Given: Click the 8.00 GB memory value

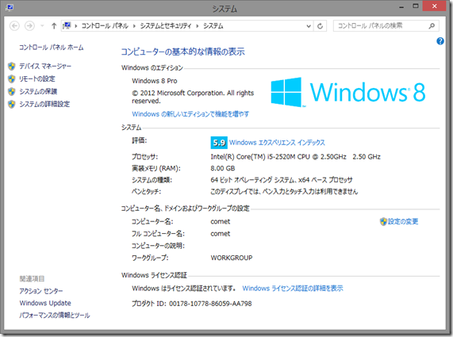Looking at the screenshot, I should click(x=223, y=168).
